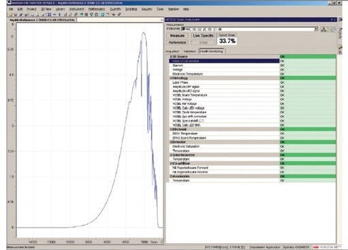The height and width of the screenshot is (250, 348).
Task: Click the blue vertical-arrow zoom toolbar icon
Action: (x=60, y=14)
